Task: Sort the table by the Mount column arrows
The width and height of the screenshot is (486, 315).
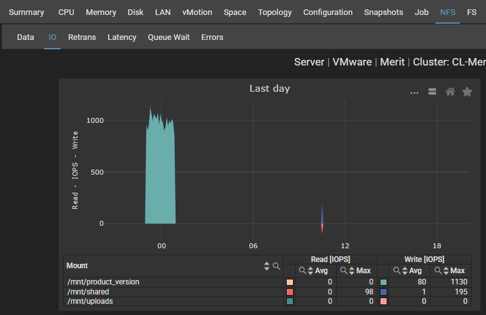Action: tap(267, 266)
